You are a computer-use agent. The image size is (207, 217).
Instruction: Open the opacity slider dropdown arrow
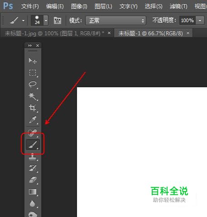coord(200,20)
